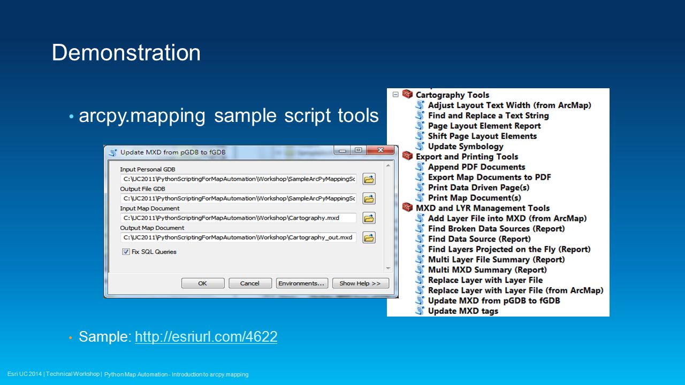
Task: Select Find and Replace a Text String tool
Action: (x=488, y=115)
